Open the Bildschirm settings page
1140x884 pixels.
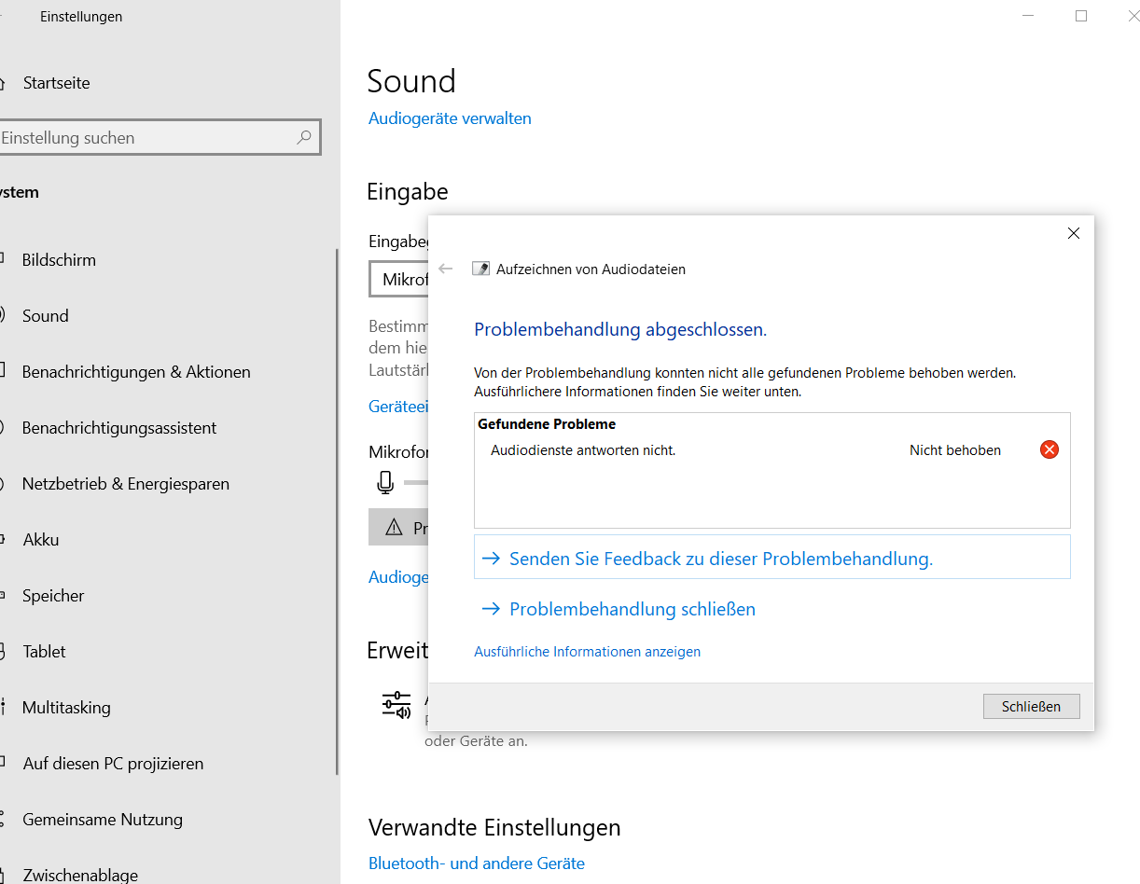point(59,260)
